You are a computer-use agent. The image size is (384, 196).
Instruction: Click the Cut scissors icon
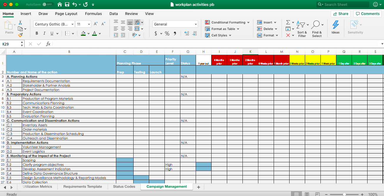[x=20, y=23]
